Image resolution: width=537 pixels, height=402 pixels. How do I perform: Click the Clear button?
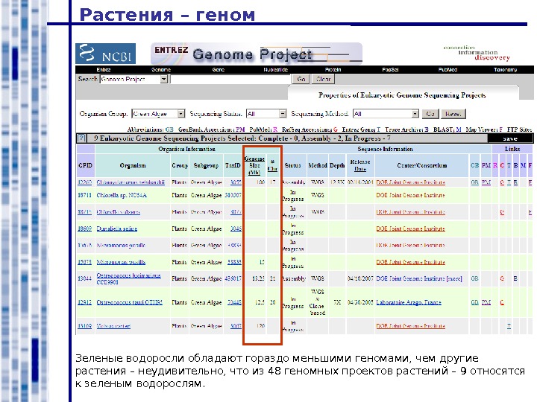(323, 80)
